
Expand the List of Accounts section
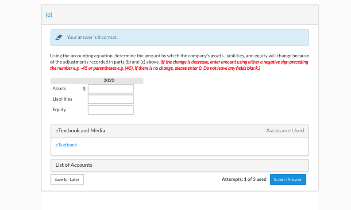(180, 165)
